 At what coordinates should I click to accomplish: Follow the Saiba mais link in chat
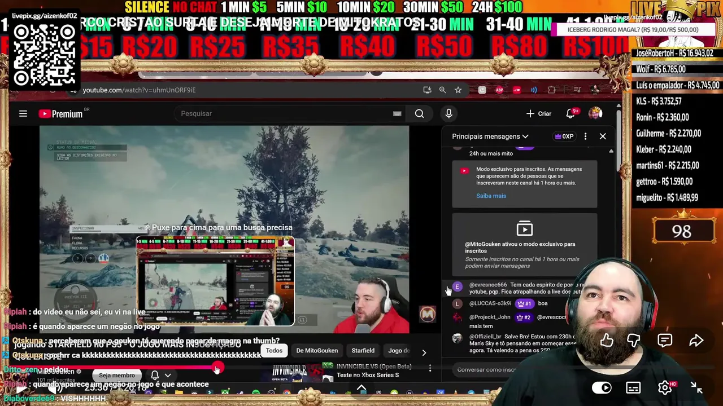(491, 196)
